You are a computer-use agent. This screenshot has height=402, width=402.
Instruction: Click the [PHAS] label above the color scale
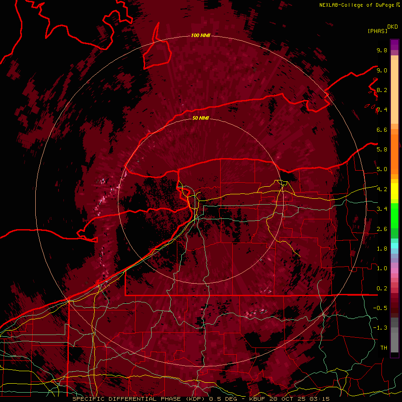[377, 31]
